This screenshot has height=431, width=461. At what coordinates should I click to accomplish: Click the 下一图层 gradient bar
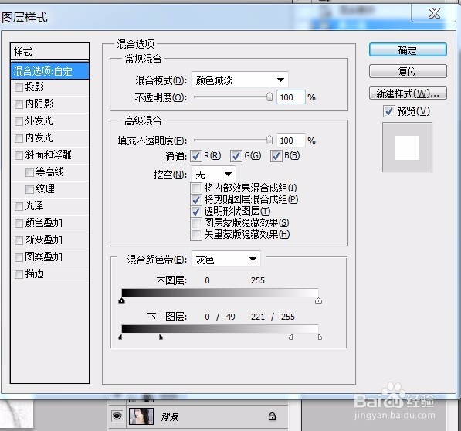point(220,329)
